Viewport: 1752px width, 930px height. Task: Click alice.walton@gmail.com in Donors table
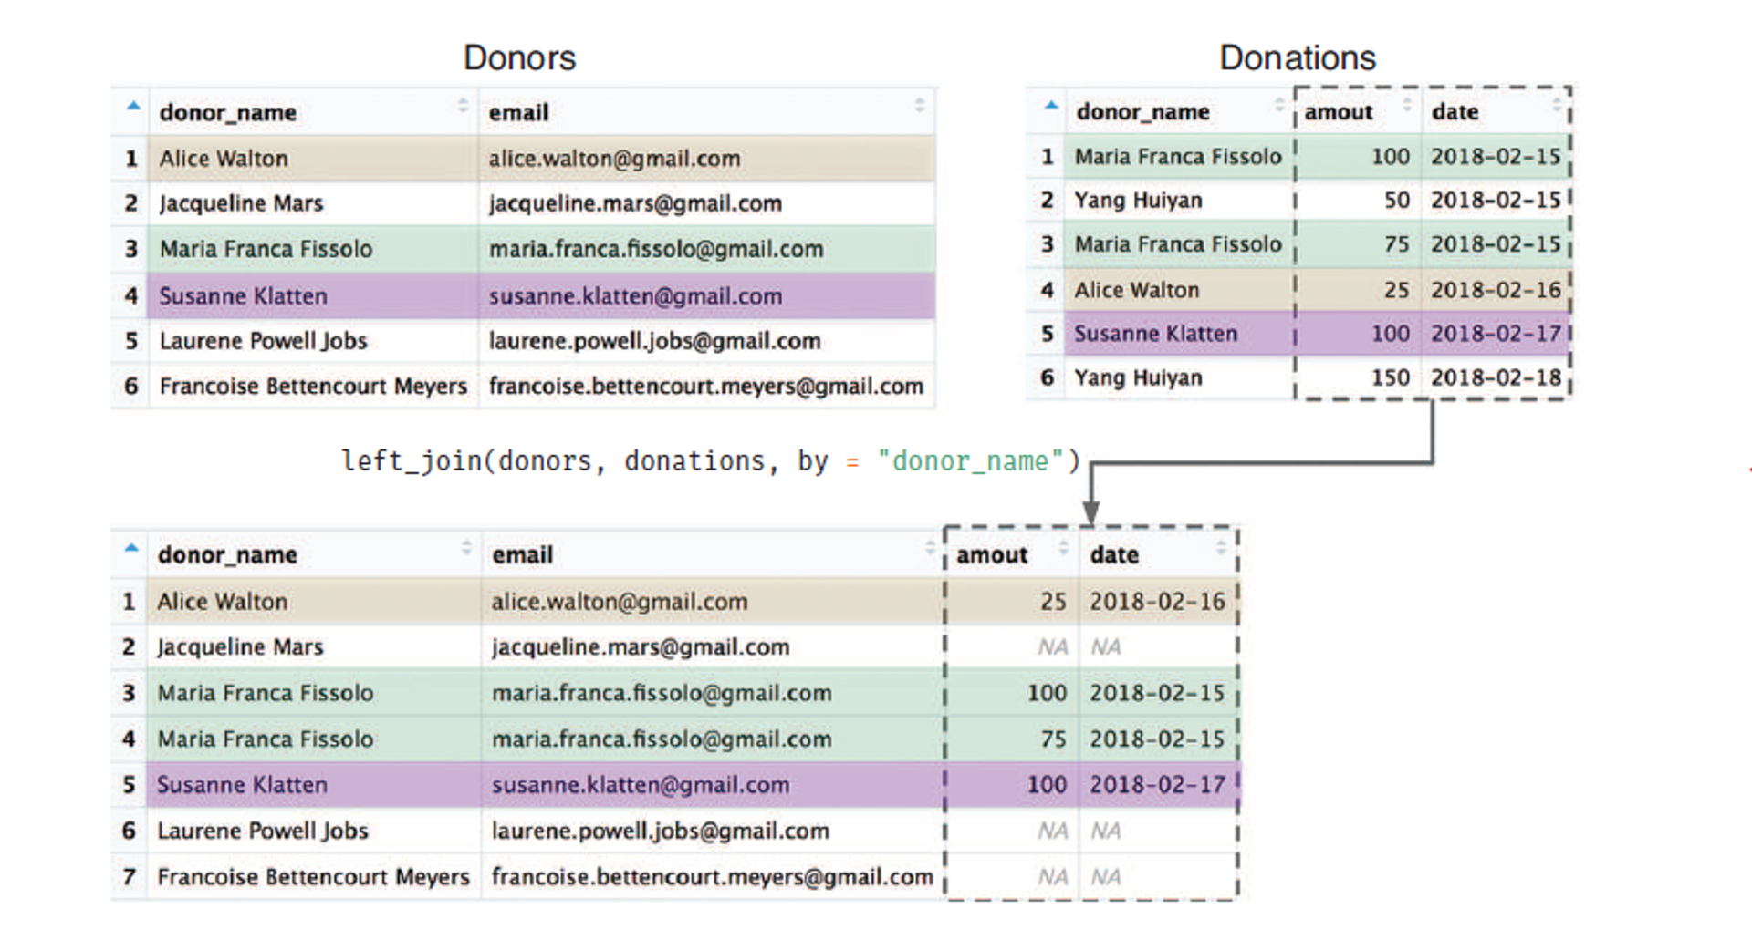tap(614, 159)
